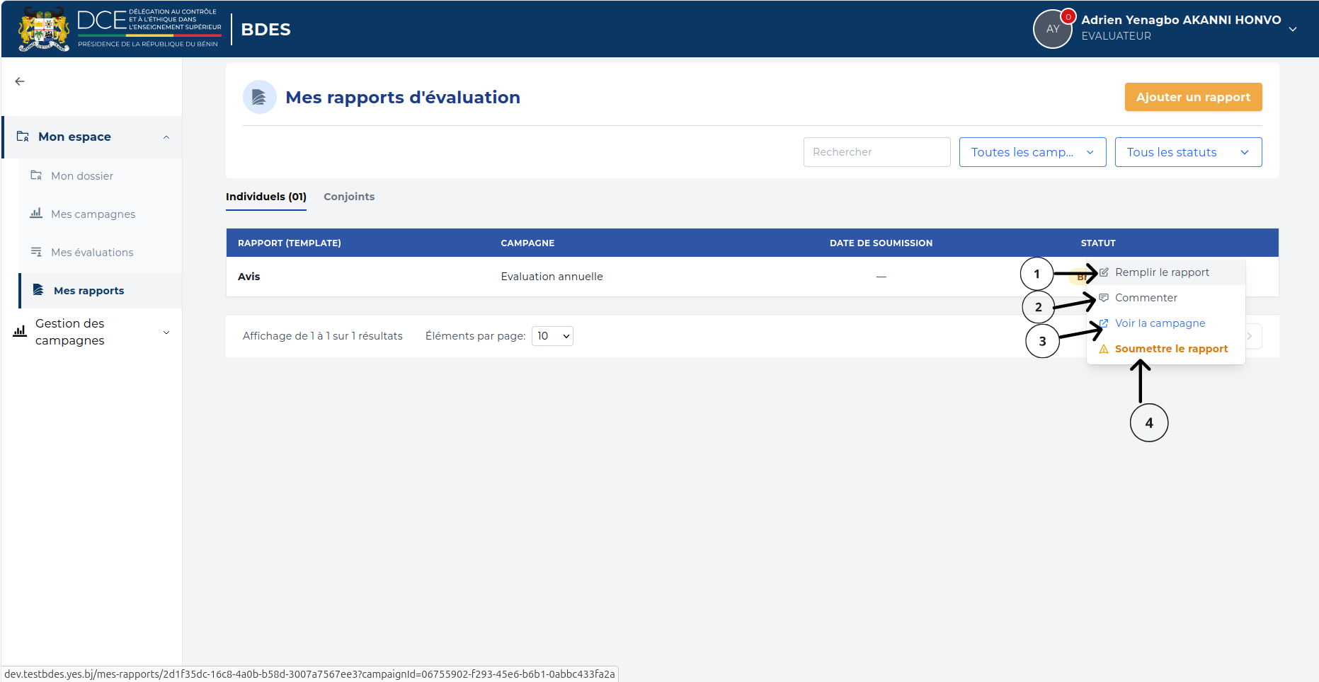The image size is (1319, 682).
Task: Click the STATUT column header
Action: pos(1098,243)
